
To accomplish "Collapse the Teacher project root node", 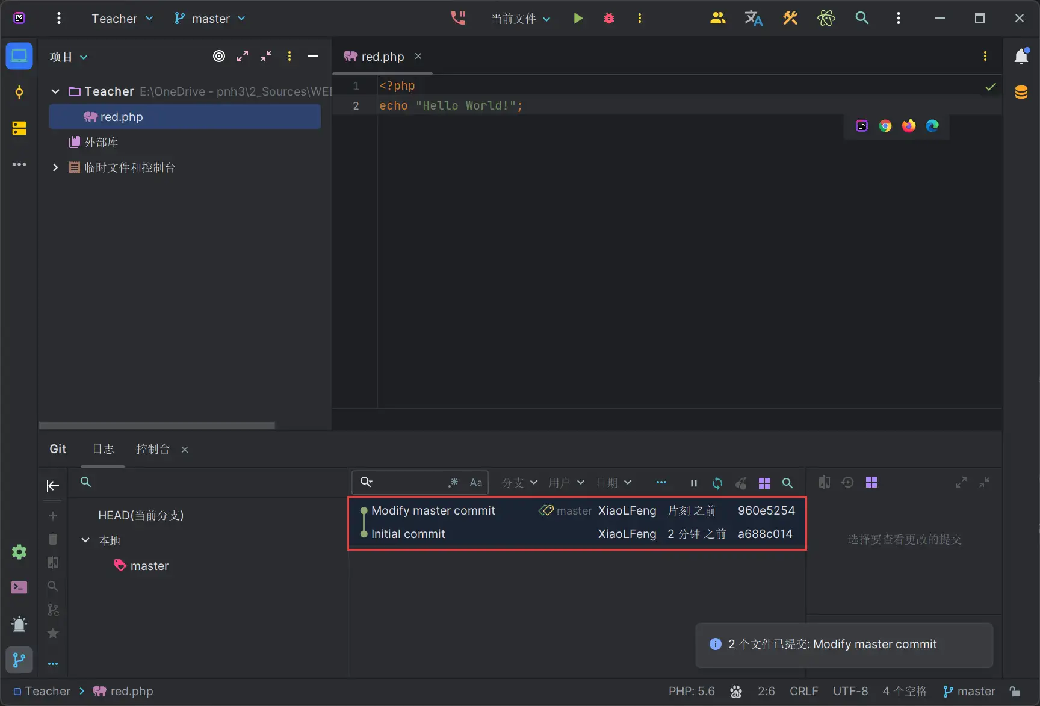I will pos(55,91).
